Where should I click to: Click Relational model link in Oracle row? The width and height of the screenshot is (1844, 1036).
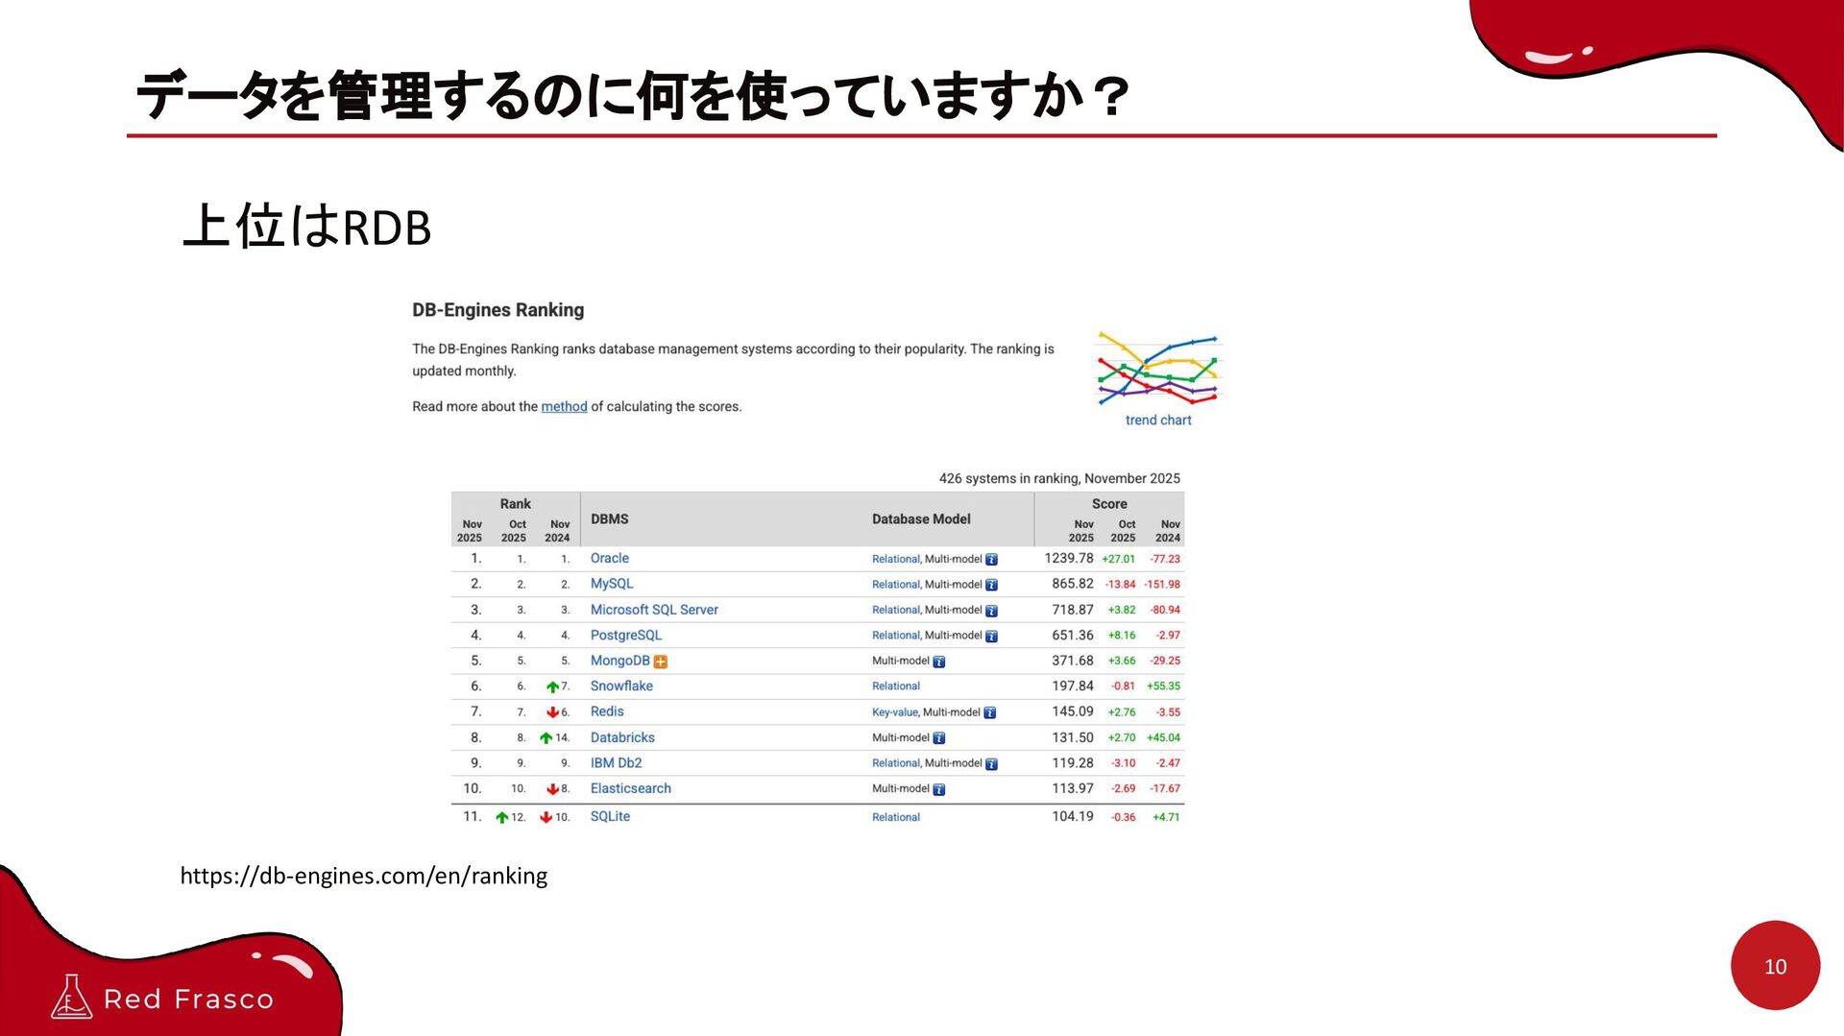coord(896,559)
